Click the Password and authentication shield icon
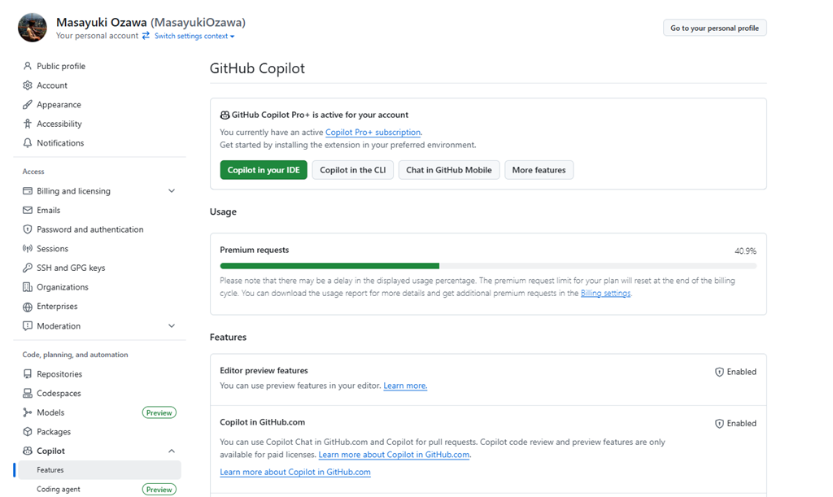This screenshot has width=833, height=497. pos(28,229)
